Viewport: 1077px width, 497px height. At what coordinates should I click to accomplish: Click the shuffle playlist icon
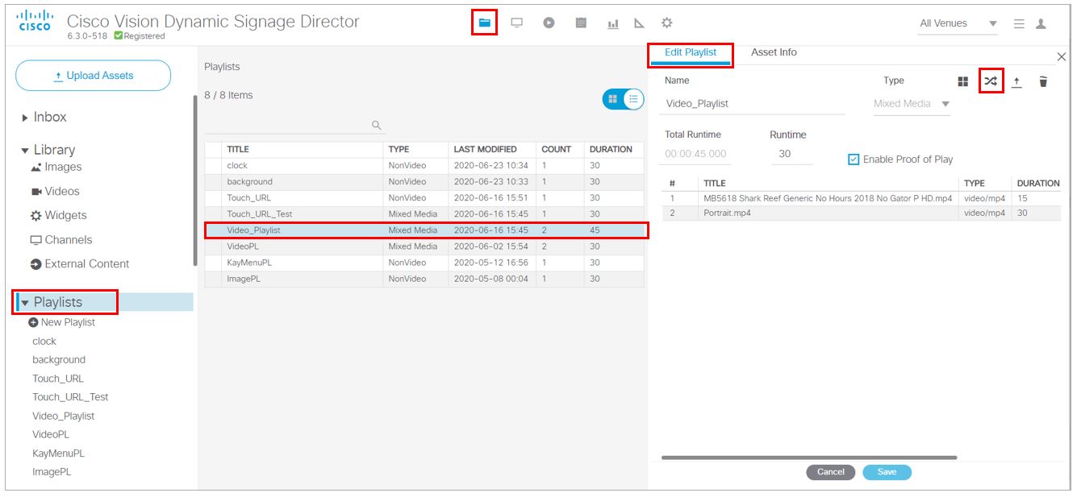click(991, 81)
